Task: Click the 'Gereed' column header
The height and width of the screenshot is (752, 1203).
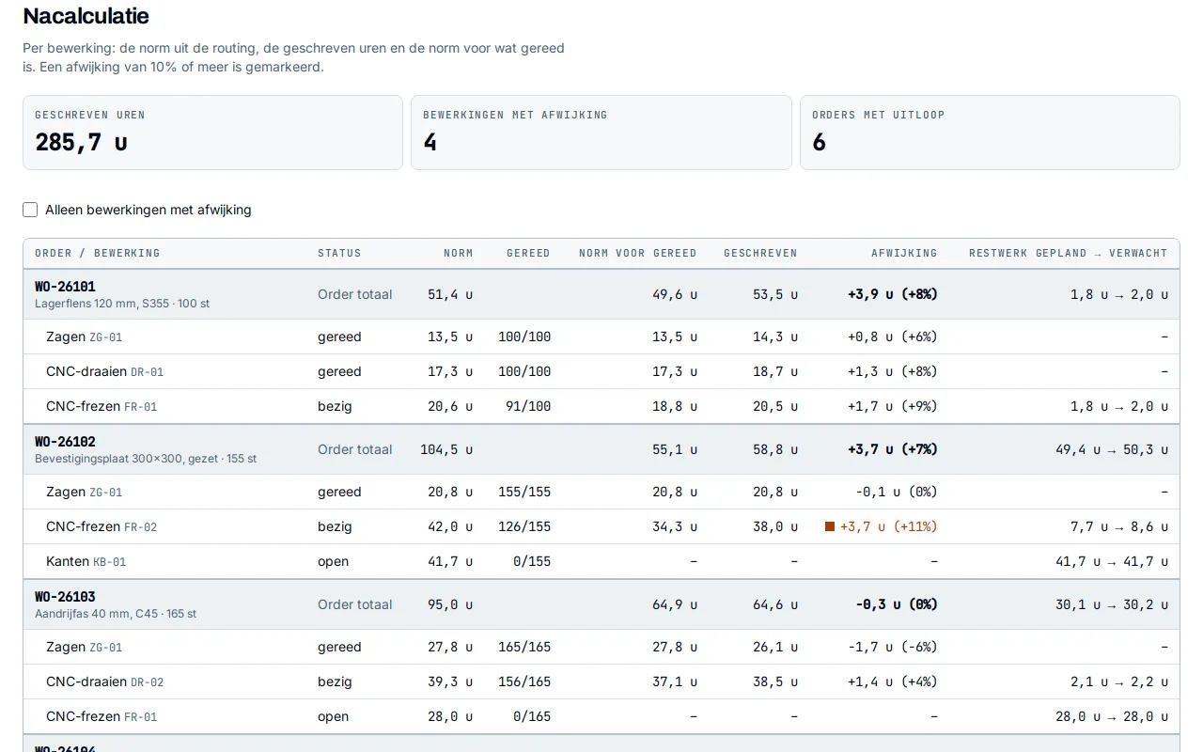Action: (528, 253)
